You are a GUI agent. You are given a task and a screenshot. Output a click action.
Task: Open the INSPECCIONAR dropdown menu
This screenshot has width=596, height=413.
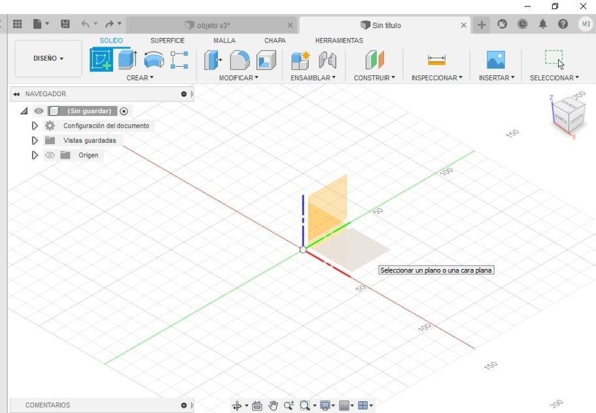[437, 78]
